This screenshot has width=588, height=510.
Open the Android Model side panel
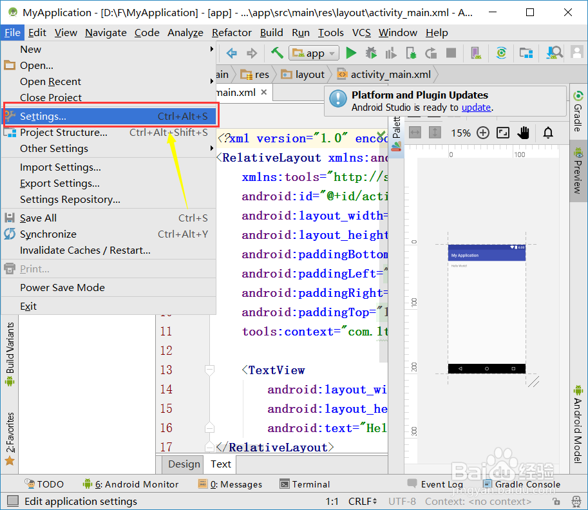(x=578, y=424)
